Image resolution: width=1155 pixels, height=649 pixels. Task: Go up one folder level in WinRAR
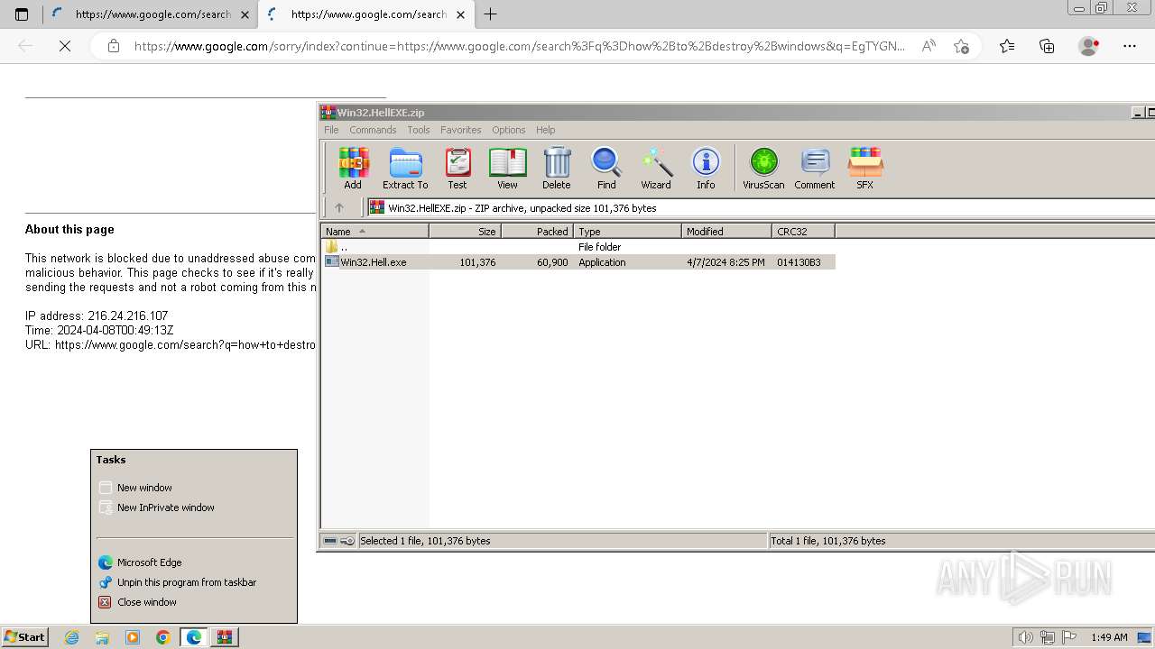coord(339,207)
